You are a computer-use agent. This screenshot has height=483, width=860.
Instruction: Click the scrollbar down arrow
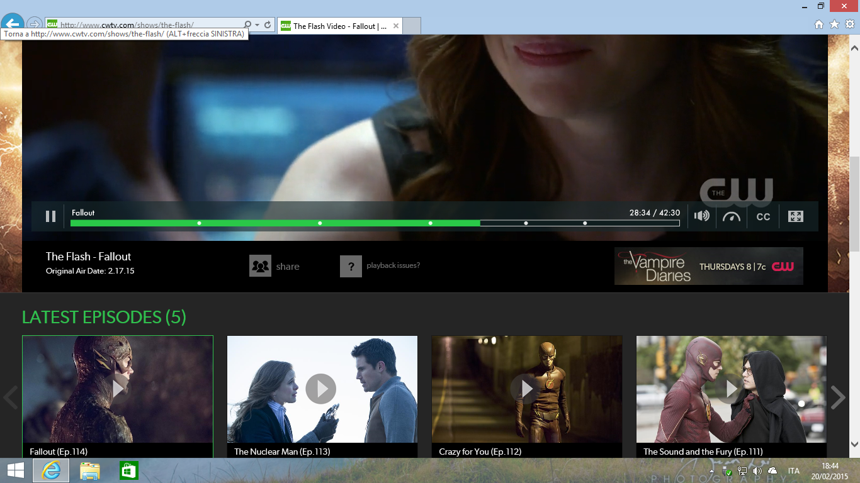[854, 444]
